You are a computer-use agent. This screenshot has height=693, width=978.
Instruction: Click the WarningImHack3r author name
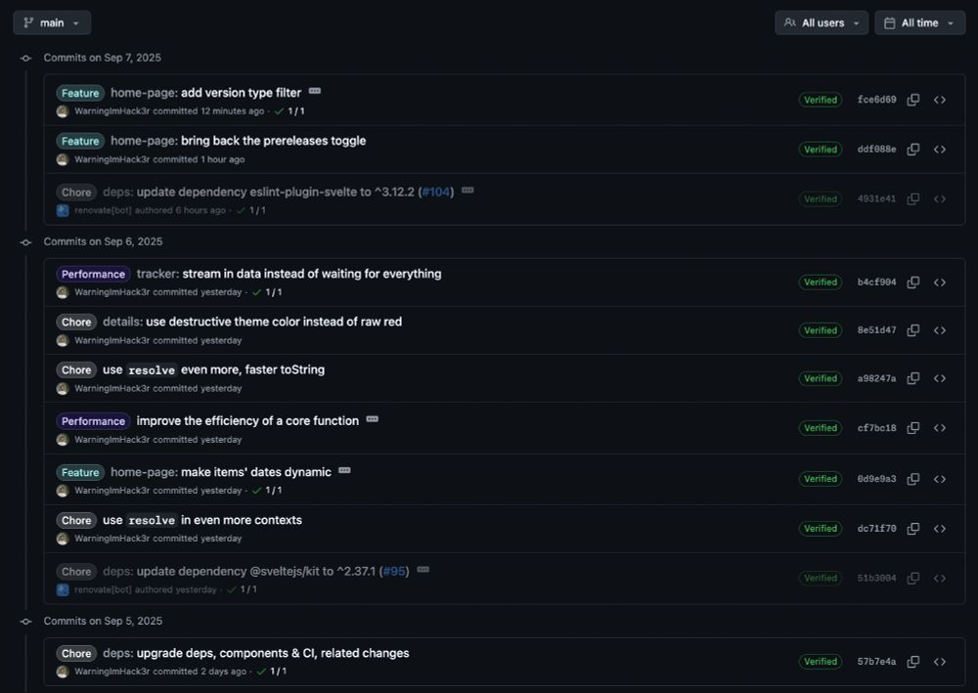point(111,109)
